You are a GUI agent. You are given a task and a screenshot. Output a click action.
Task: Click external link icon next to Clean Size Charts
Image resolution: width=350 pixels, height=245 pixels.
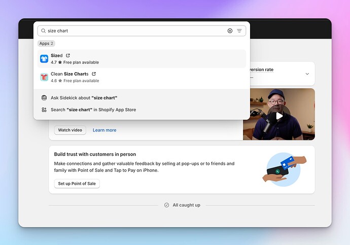click(x=94, y=74)
